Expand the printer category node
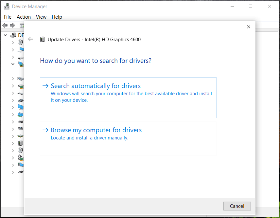This screenshot has height=218, width=280. point(13,129)
